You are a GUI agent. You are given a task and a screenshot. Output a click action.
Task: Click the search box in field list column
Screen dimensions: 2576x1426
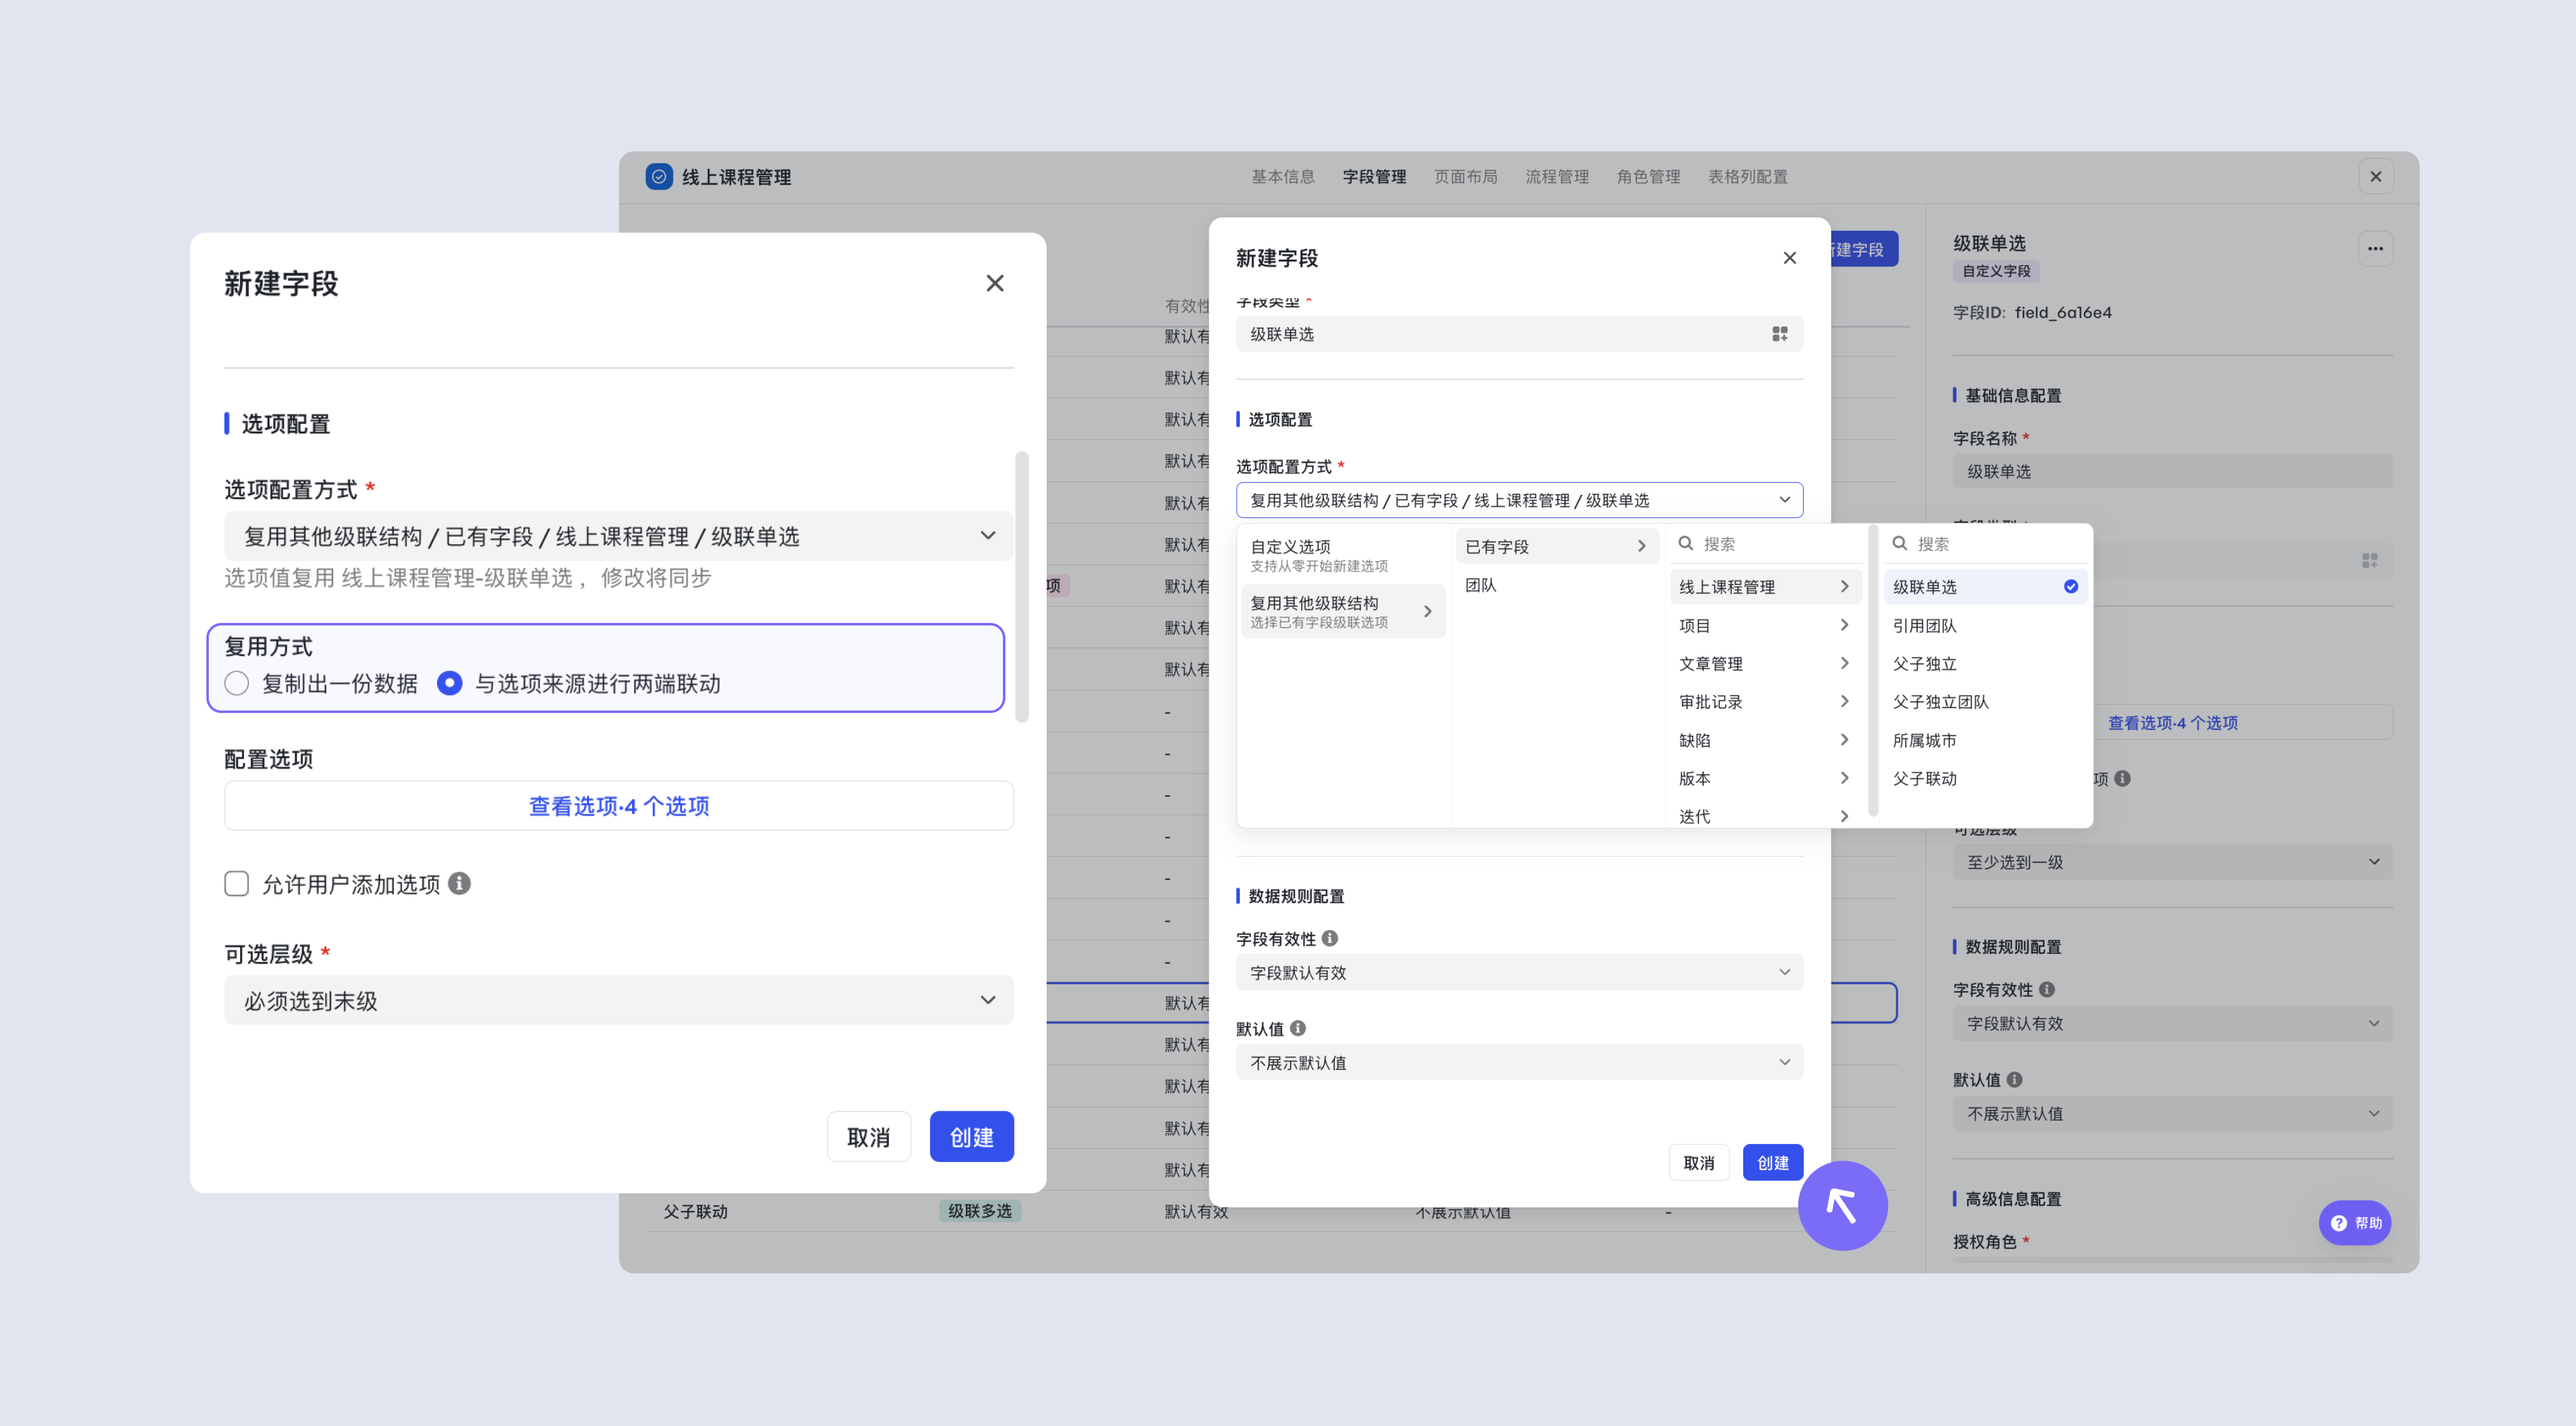[1985, 544]
